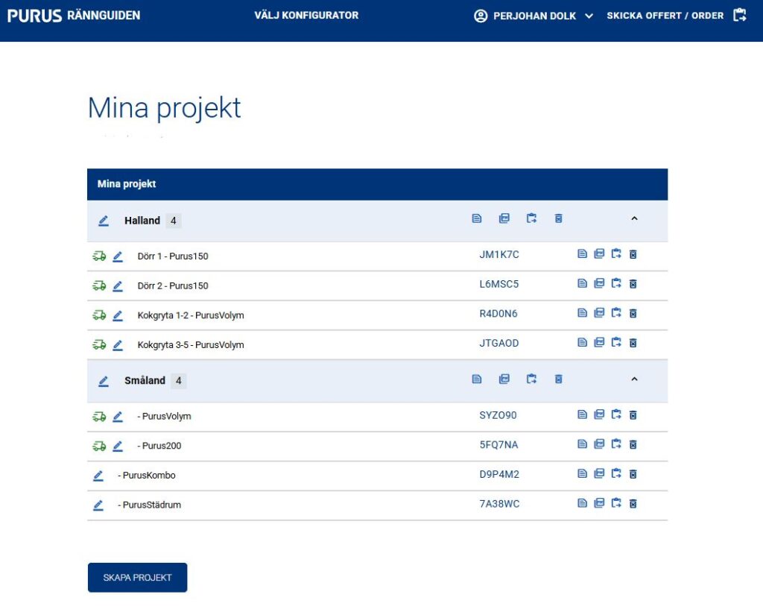Click the document icon in Halland header
This screenshot has height=606, width=763.
click(477, 218)
